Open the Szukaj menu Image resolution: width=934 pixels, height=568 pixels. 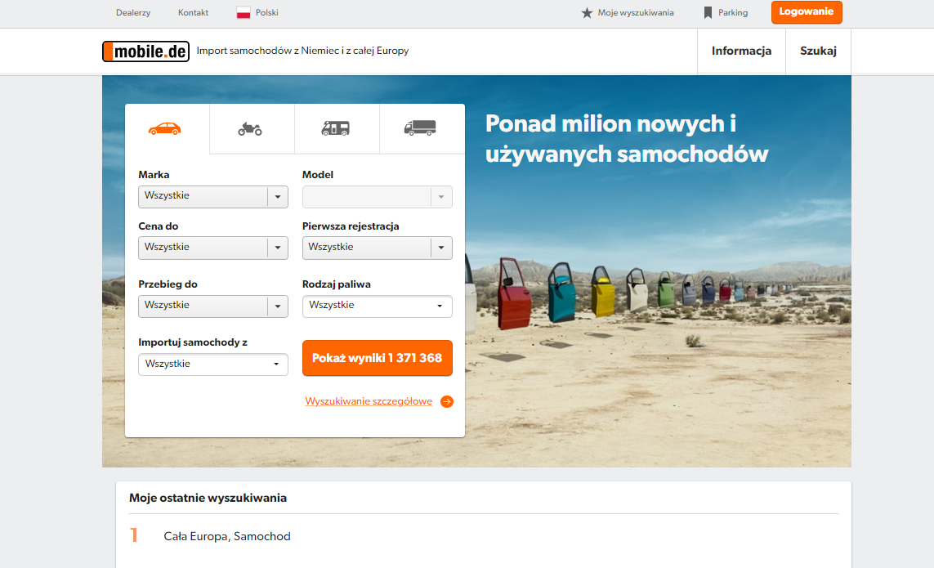point(819,51)
